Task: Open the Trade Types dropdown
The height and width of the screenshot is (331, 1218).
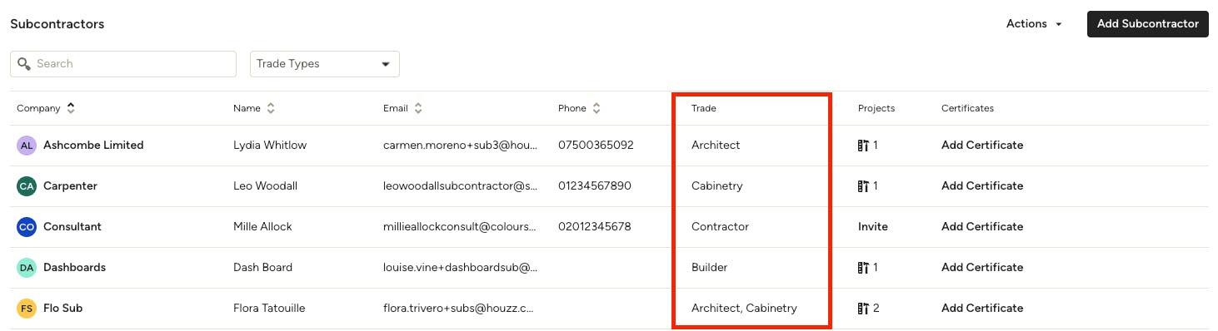Action: point(325,64)
